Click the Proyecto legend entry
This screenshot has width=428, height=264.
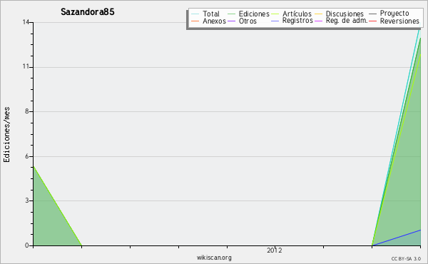(389, 14)
